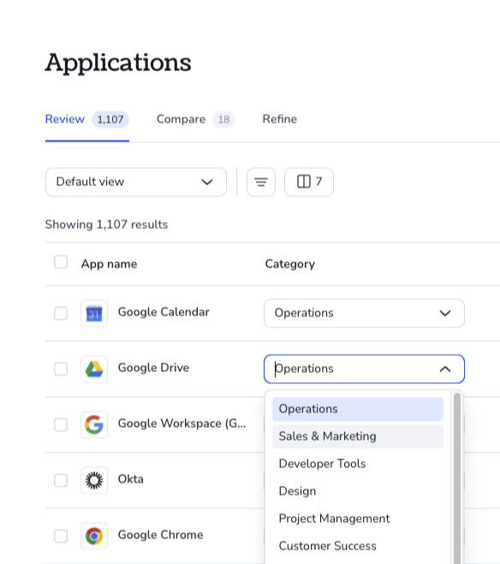The image size is (500, 564).
Task: Select Customer Success option
Action: [358, 546]
